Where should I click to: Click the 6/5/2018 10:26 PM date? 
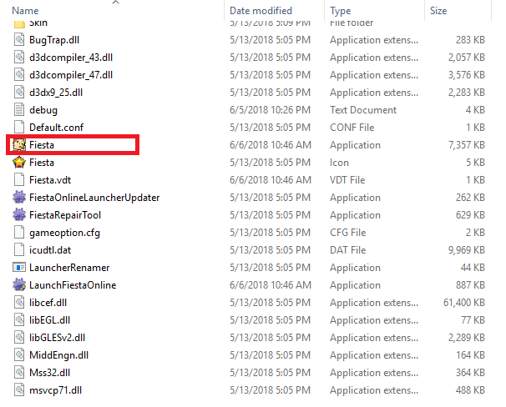click(x=270, y=110)
